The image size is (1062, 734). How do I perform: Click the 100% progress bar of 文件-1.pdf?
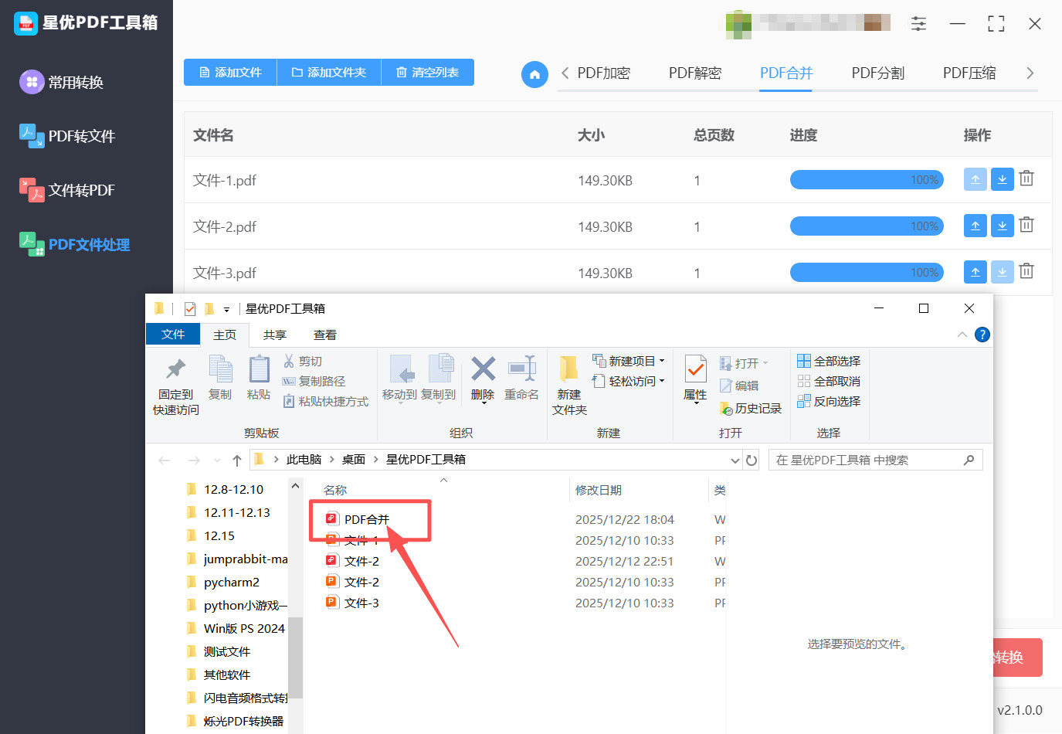(x=867, y=179)
